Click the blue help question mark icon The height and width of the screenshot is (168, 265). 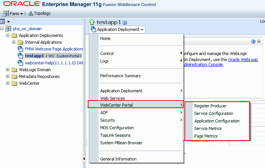tap(253, 41)
